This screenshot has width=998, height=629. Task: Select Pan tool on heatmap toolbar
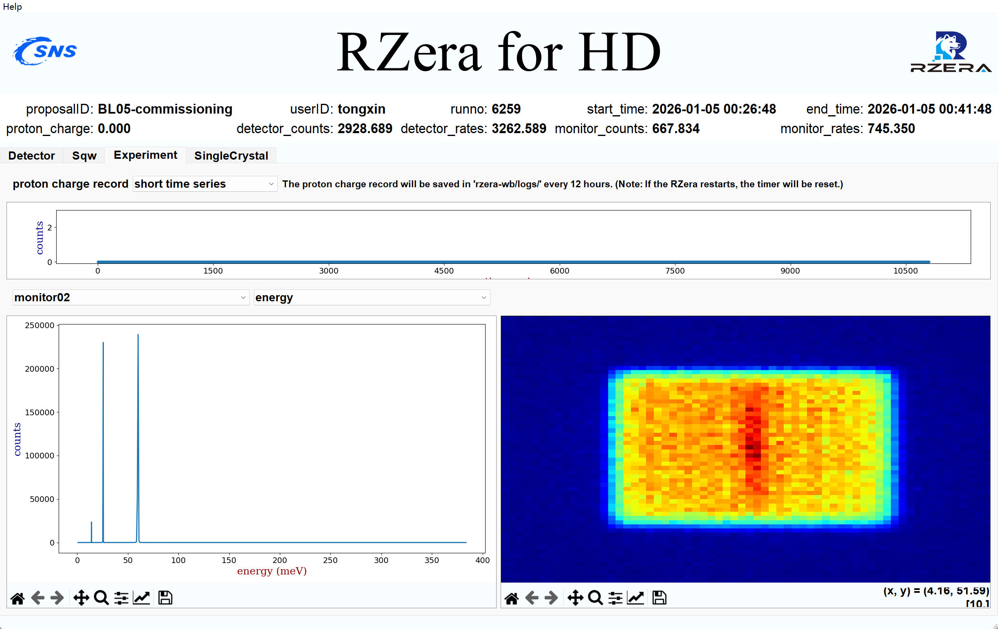pyautogui.click(x=575, y=598)
